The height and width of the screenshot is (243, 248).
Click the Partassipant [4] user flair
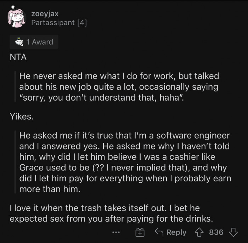click(x=59, y=23)
